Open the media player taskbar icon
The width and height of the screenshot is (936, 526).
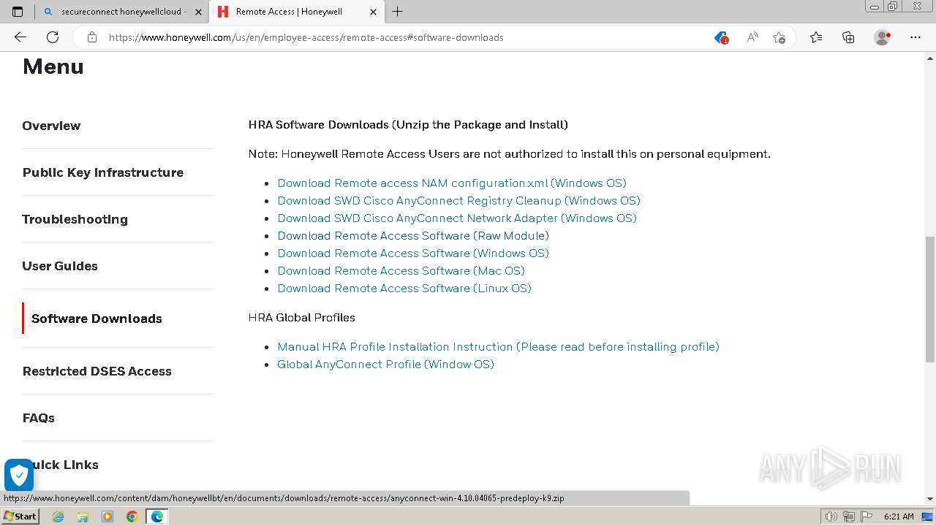[107, 517]
